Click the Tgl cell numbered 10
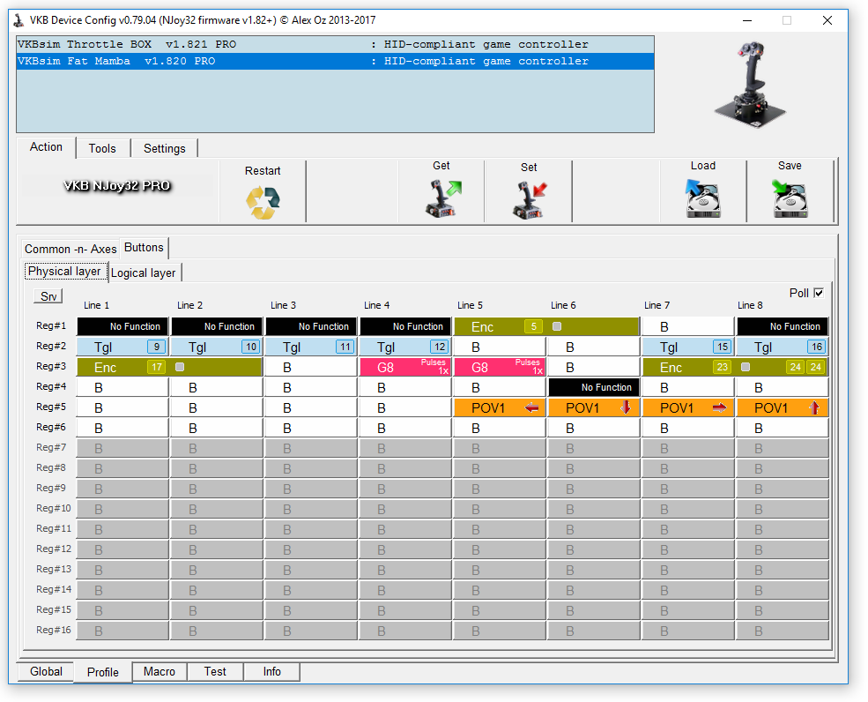 click(x=217, y=347)
